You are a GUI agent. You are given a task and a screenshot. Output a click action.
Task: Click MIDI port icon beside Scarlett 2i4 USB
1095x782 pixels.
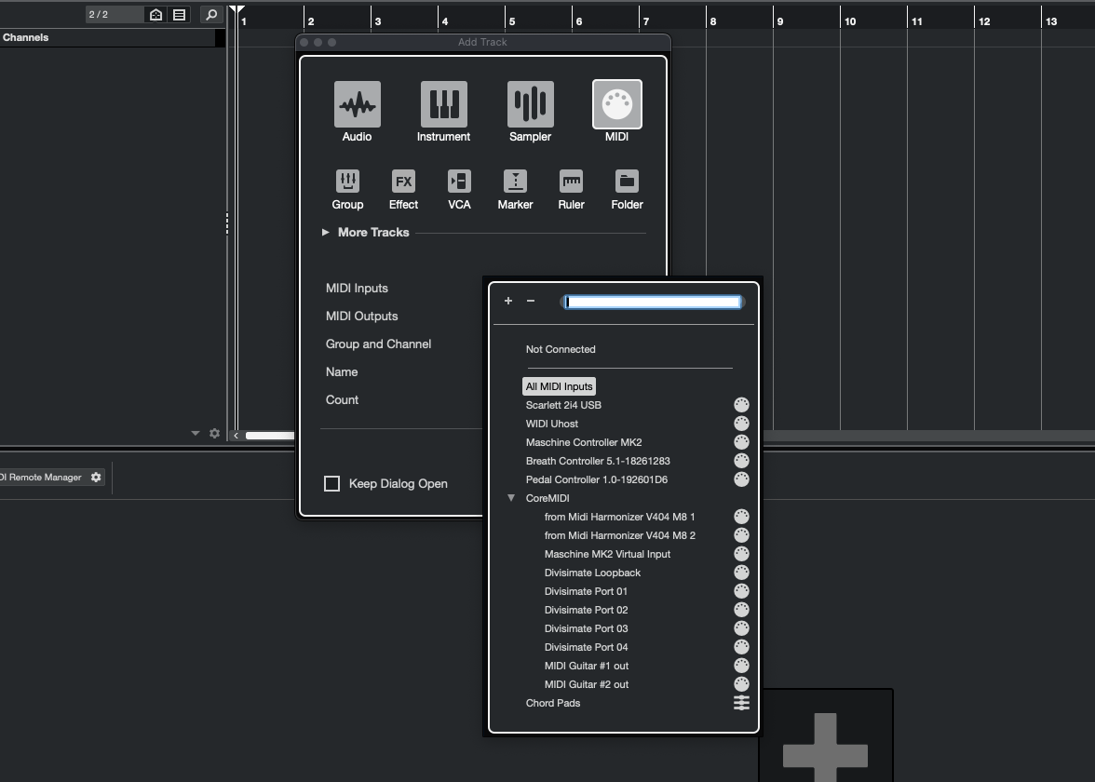[x=741, y=405]
